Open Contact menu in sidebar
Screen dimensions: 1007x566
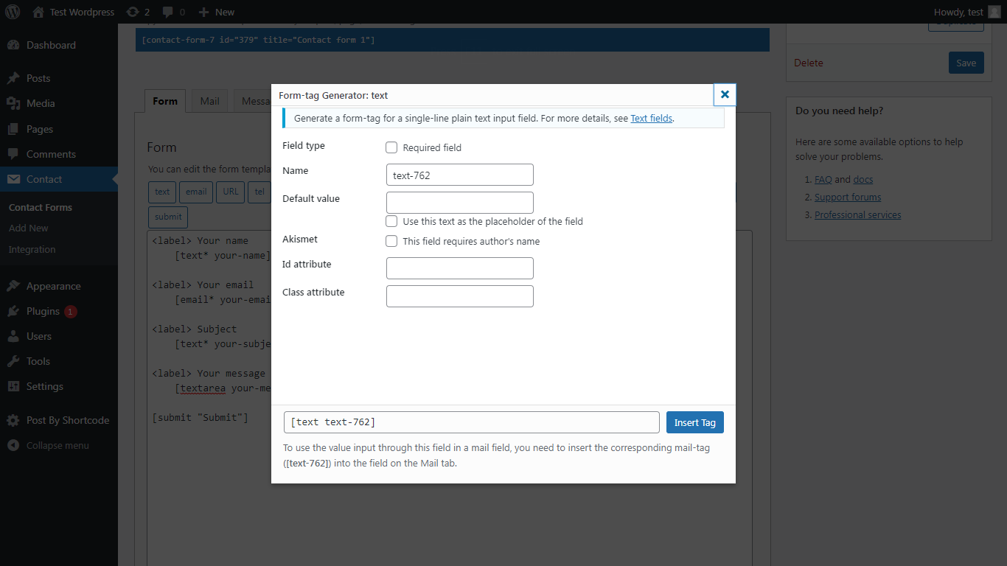pyautogui.click(x=59, y=179)
